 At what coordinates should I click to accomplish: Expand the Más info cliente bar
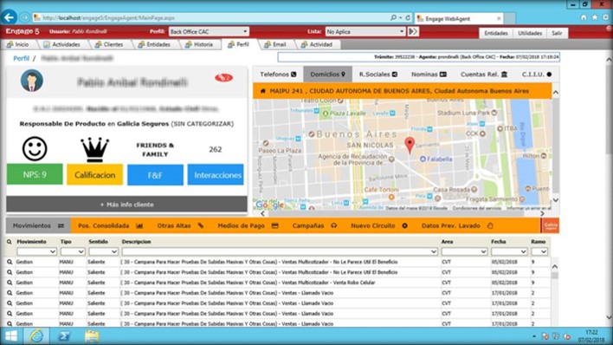point(126,205)
